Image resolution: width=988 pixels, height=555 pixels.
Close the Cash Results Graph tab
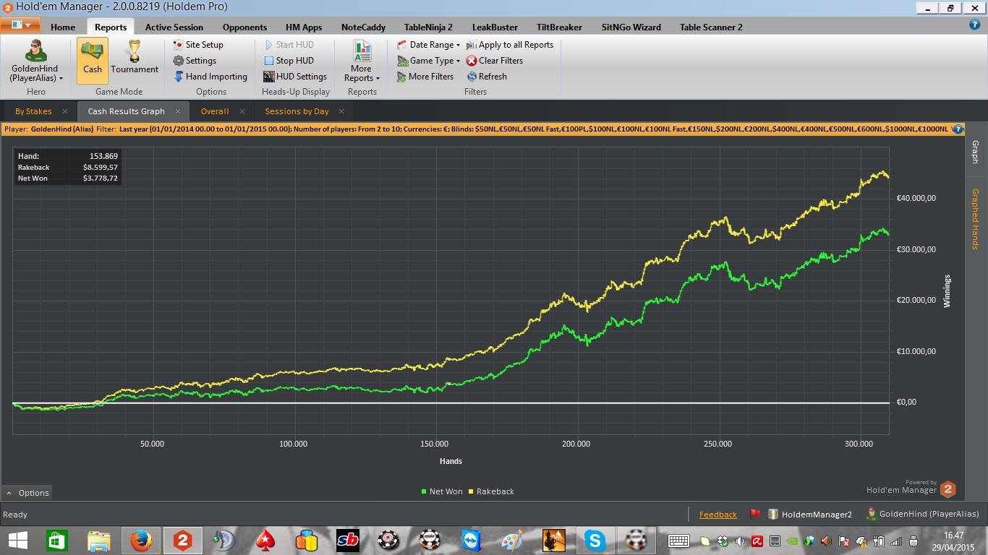pyautogui.click(x=179, y=111)
